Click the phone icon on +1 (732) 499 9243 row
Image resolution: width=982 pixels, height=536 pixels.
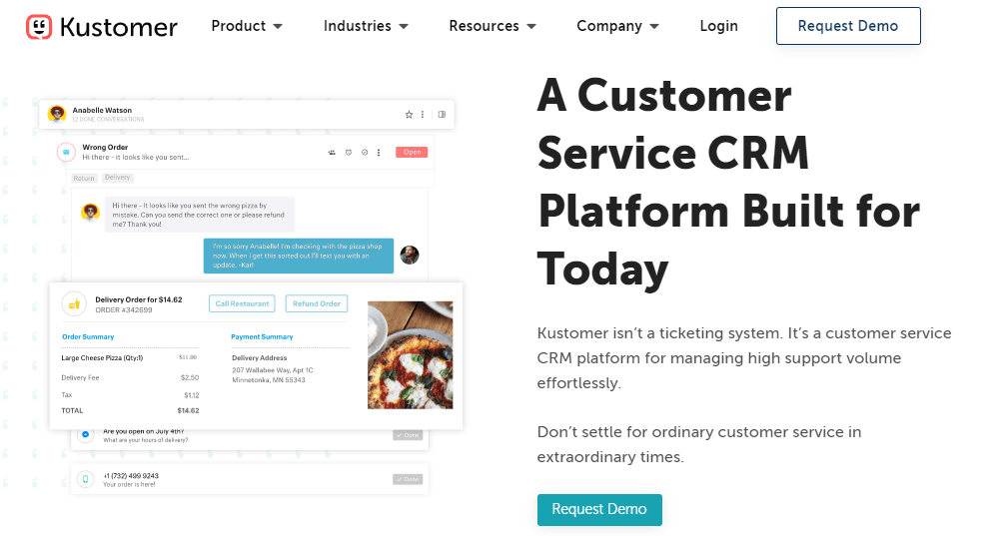coord(86,480)
